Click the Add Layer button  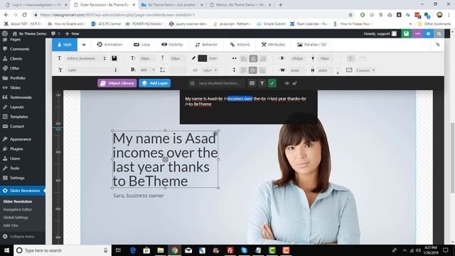point(155,83)
